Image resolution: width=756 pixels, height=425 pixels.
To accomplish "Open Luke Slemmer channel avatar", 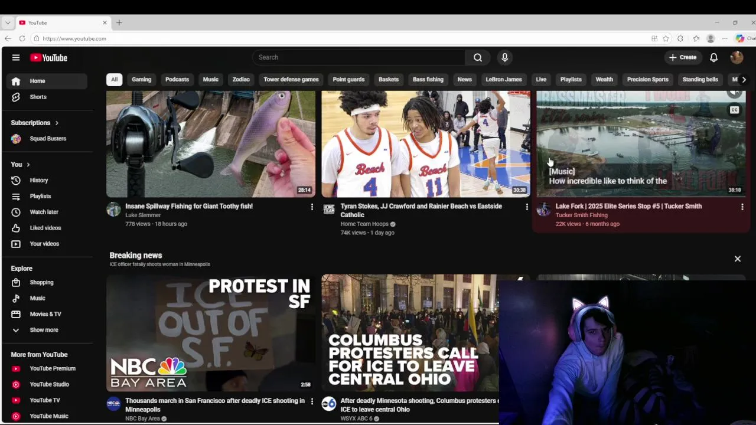I will (x=113, y=209).
